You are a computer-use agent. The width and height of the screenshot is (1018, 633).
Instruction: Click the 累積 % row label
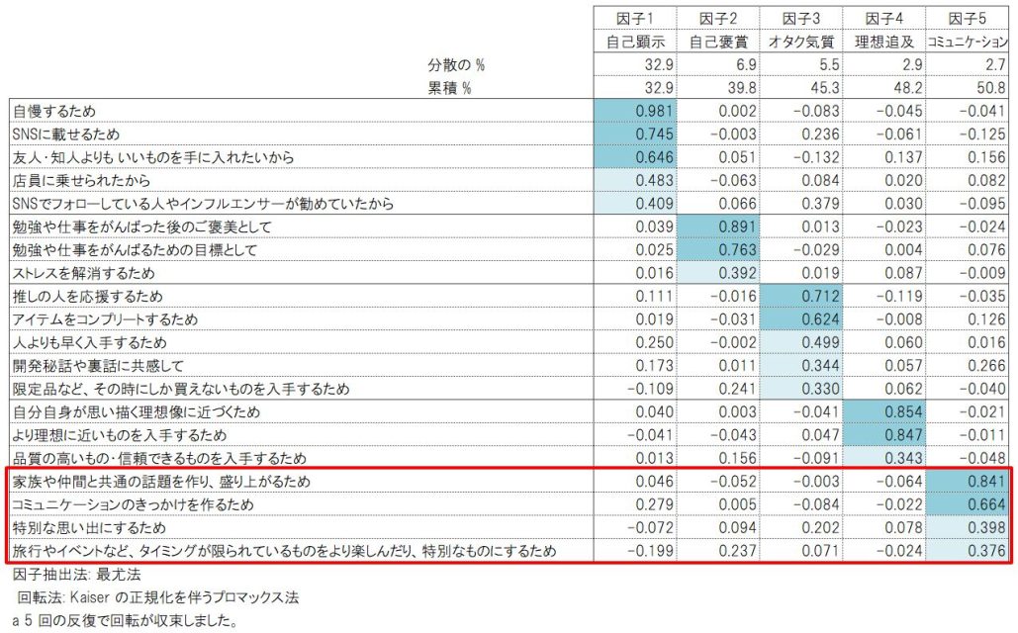[x=449, y=88]
